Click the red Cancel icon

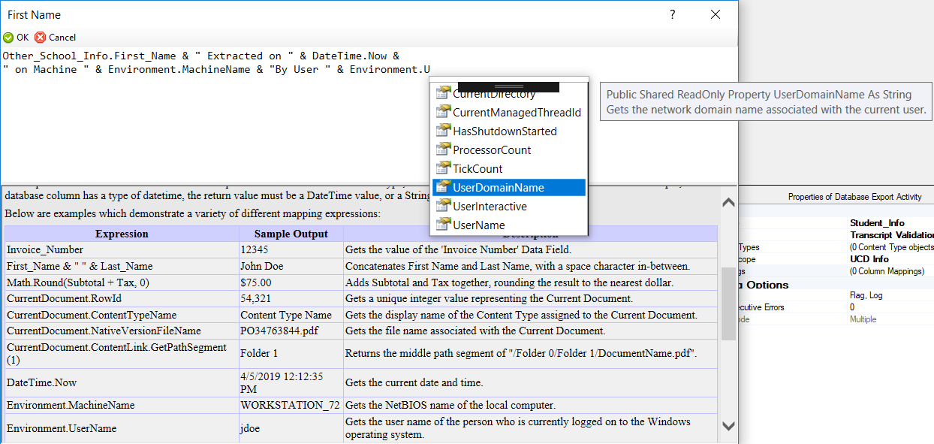tap(41, 38)
